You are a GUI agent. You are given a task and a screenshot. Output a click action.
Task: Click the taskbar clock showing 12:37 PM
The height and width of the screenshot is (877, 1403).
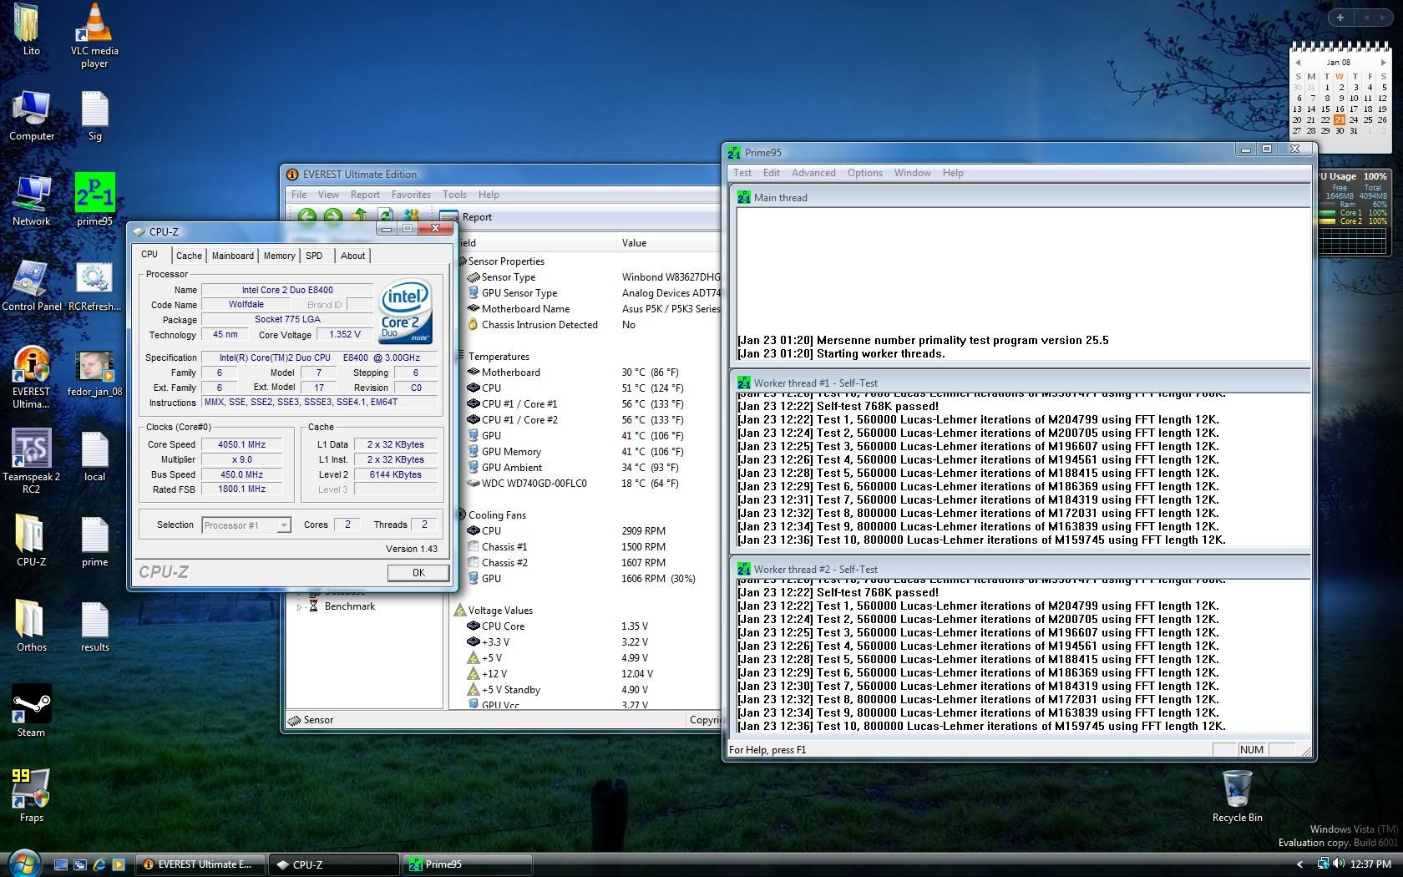pyautogui.click(x=1370, y=864)
